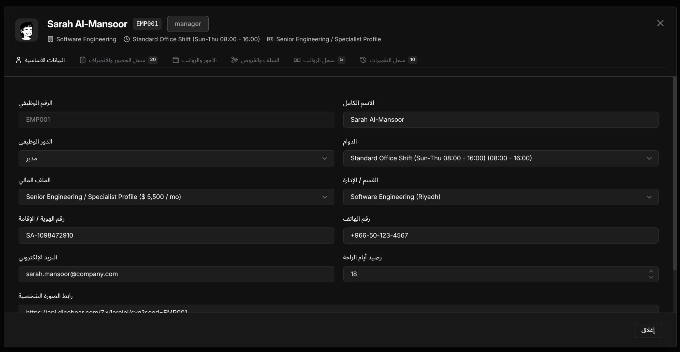The width and height of the screenshot is (680, 352).
Task: Click the 20 badge on attendance tab
Action: coord(153,60)
